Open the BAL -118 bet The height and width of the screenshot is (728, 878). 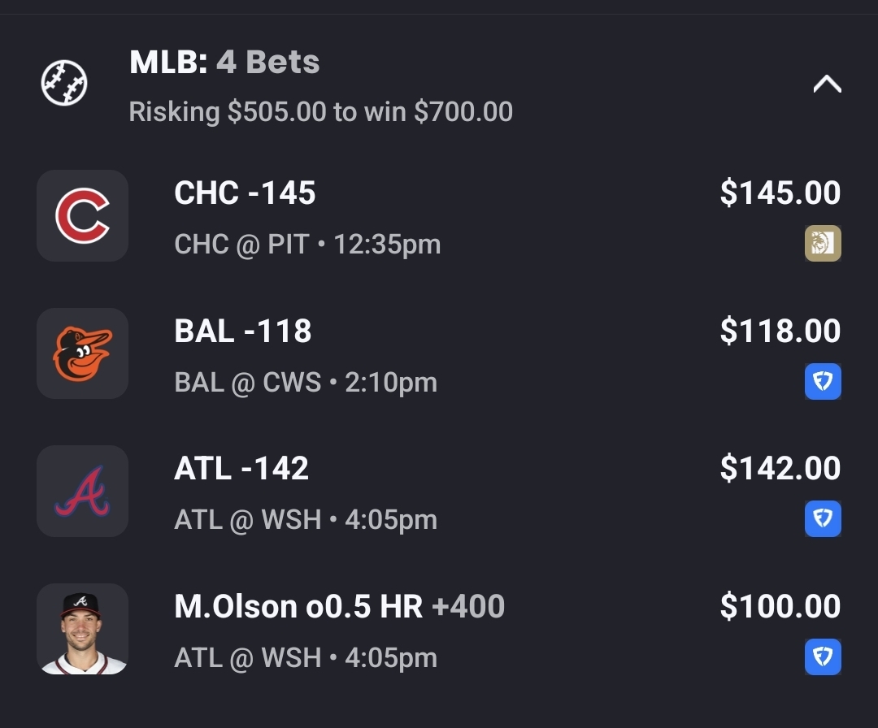243,331
